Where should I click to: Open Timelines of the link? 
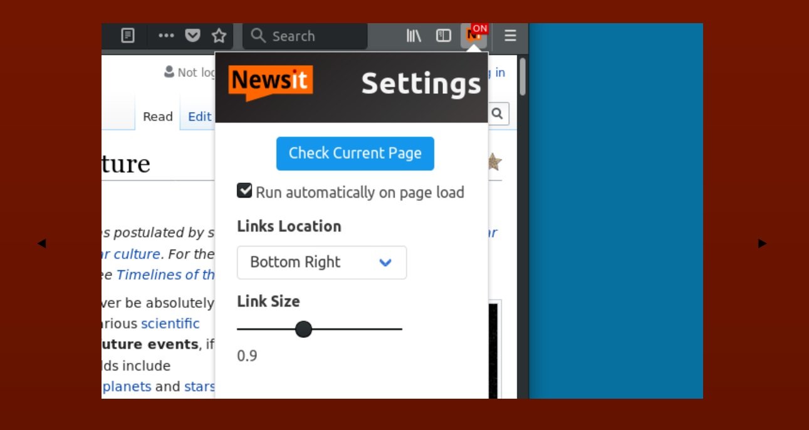(x=166, y=275)
